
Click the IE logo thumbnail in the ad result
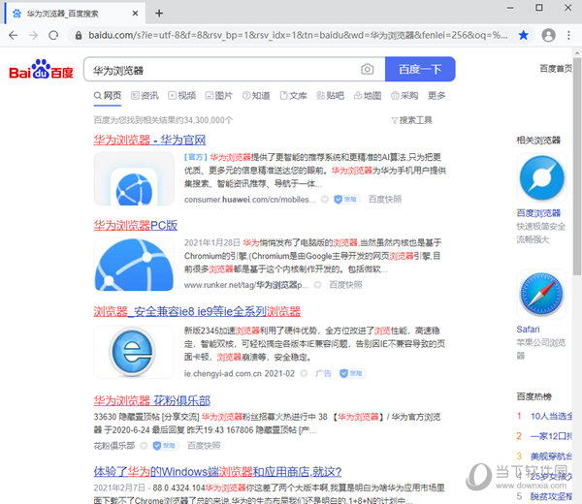[x=134, y=353]
